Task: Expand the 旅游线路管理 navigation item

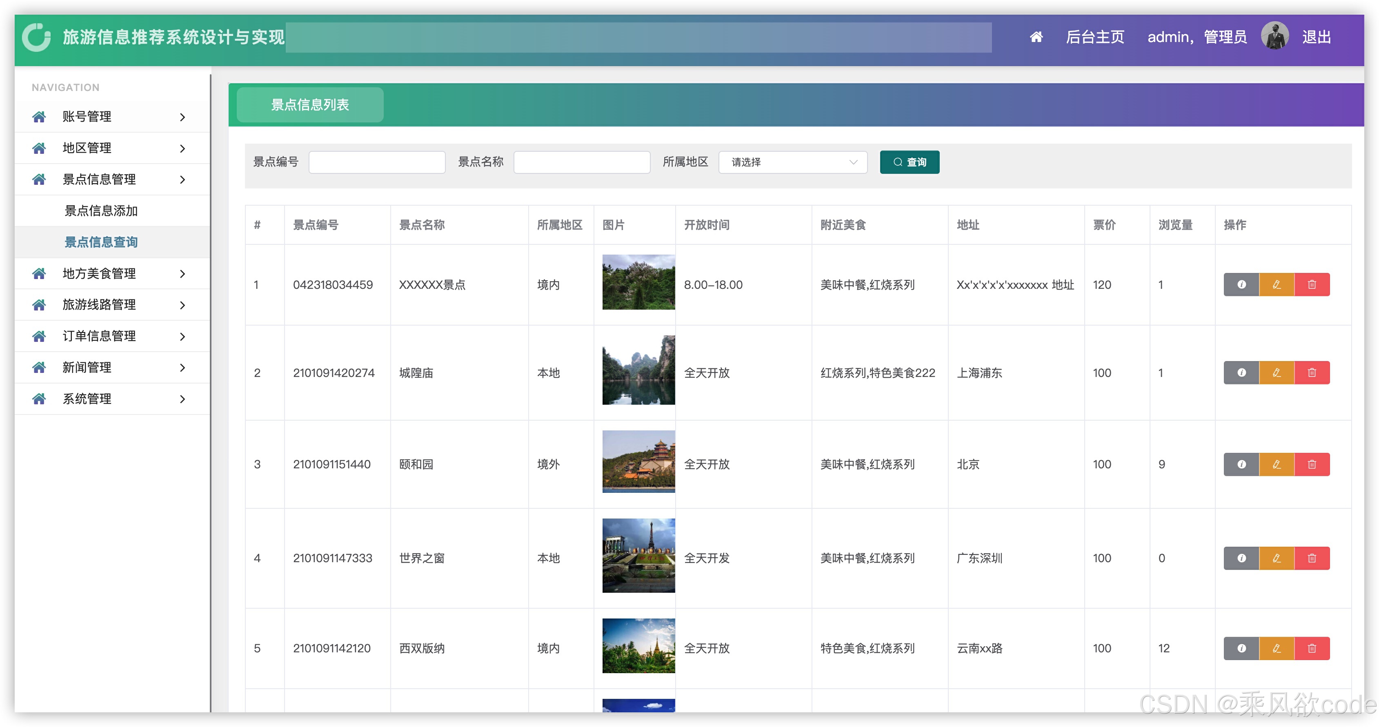Action: point(111,305)
